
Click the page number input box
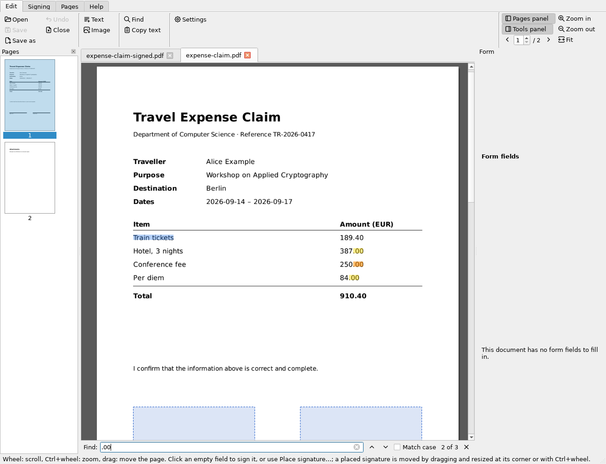(x=519, y=40)
